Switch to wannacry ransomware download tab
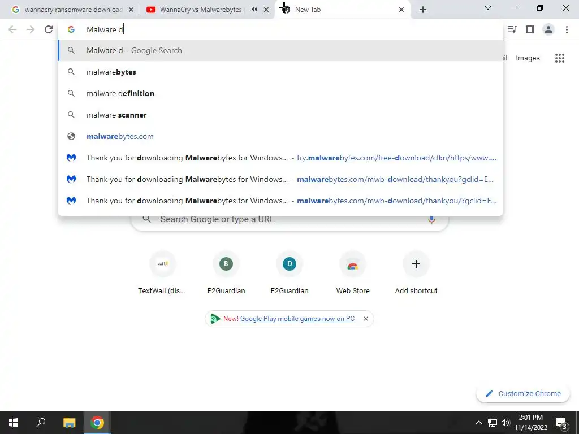 pyautogui.click(x=73, y=10)
